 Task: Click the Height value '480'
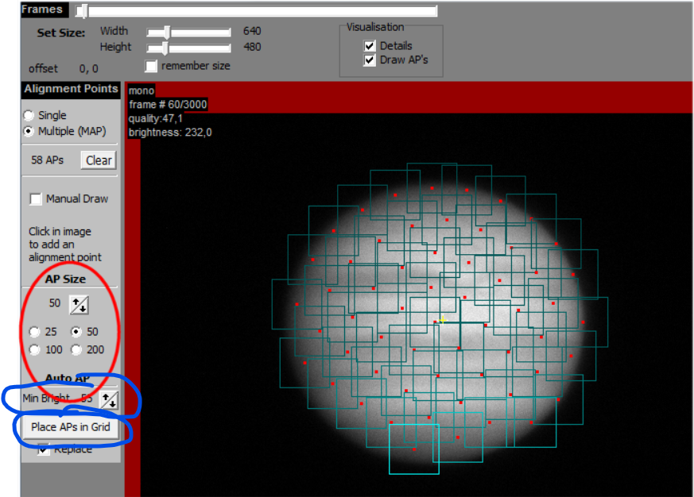252,47
